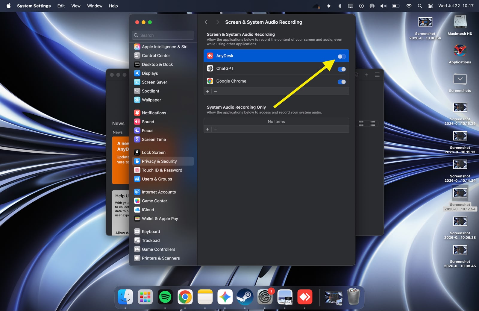Select Printers & Scanners

pyautogui.click(x=163, y=258)
